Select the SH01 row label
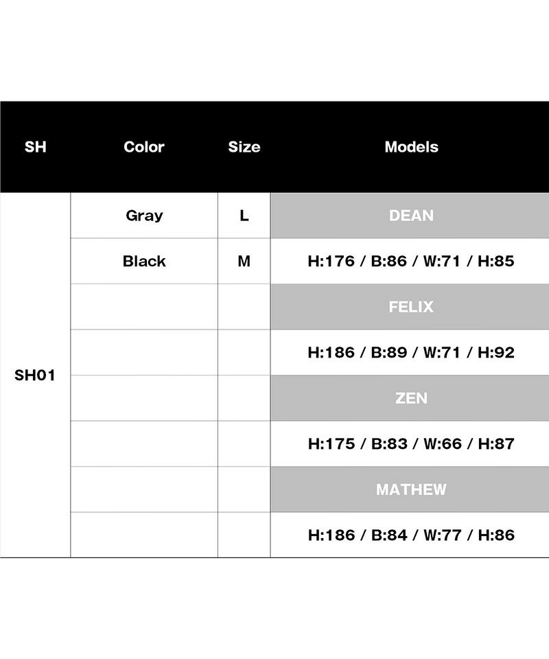Viewport: 549px width, 659px height. pos(35,375)
